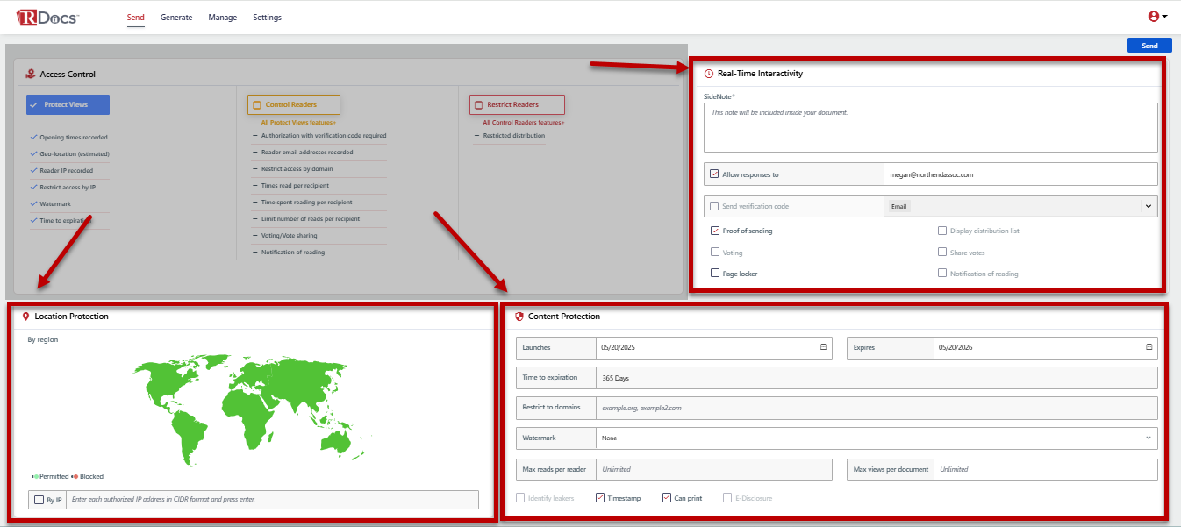This screenshot has width=1181, height=527.
Task: Toggle the Can print checkbox
Action: 667,498
